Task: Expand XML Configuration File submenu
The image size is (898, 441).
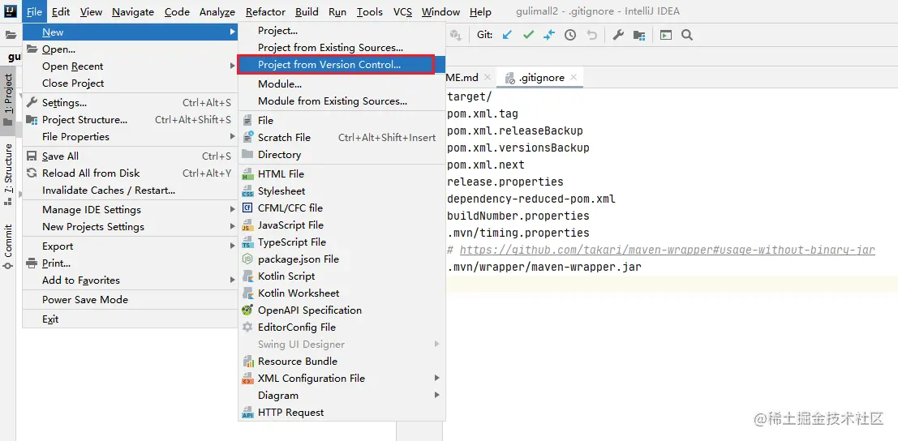Action: pos(342,378)
